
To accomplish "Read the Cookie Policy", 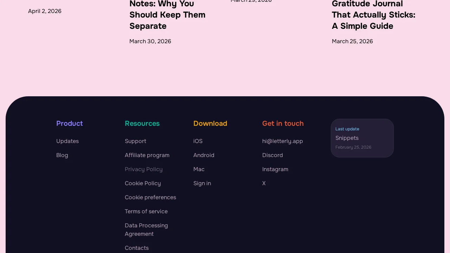I will pos(143,183).
